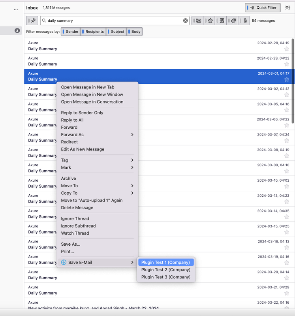Choose Print... in the context menu
The width and height of the screenshot is (295, 316).
(x=97, y=252)
